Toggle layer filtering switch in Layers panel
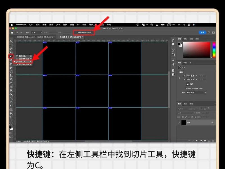 click(209, 108)
